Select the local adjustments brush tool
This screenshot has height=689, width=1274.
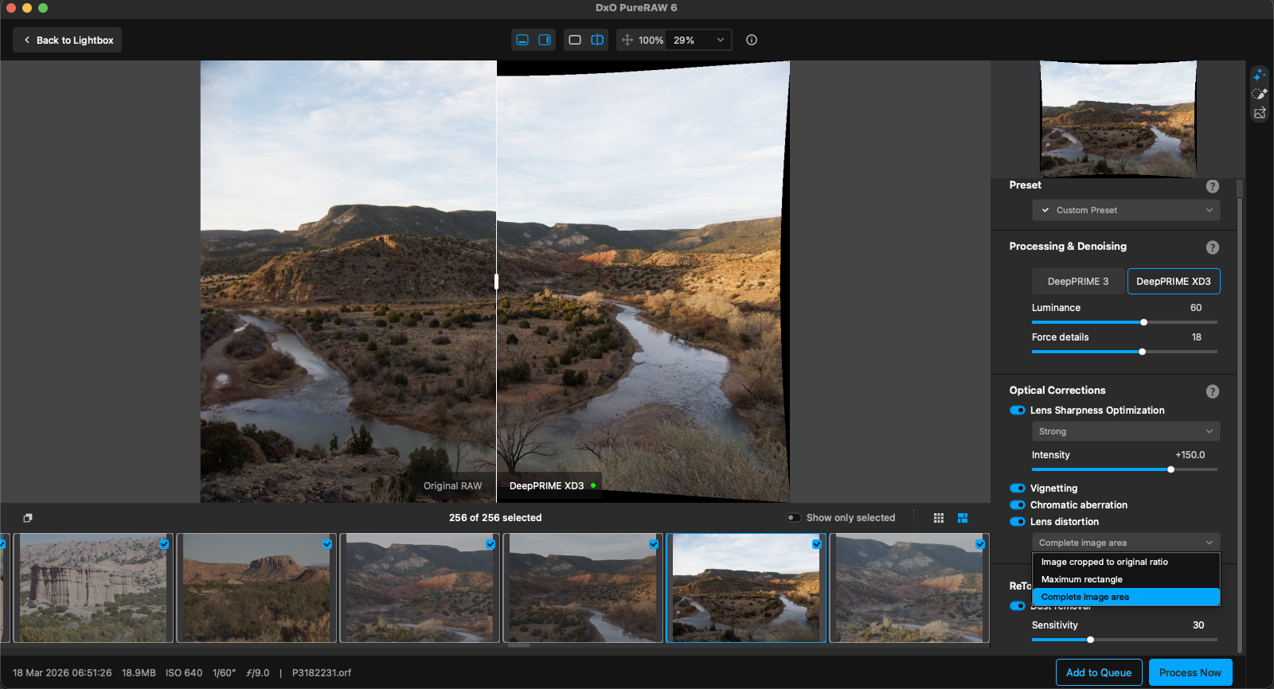(1259, 94)
